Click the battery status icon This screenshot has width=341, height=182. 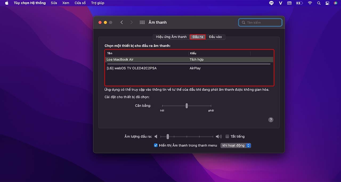[299, 3]
